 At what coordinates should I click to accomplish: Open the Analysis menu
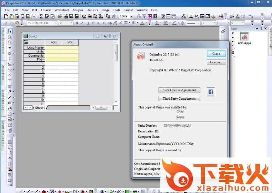pyautogui.click(x=78, y=10)
